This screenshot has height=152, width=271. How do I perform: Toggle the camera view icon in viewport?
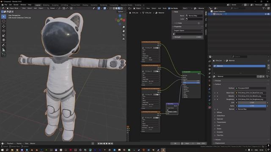tap(124, 35)
